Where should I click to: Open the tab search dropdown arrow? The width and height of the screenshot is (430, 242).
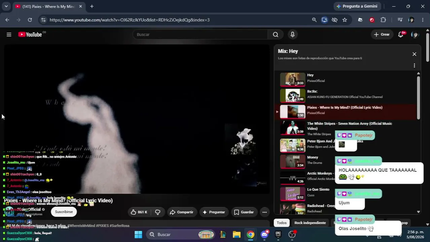click(6, 6)
